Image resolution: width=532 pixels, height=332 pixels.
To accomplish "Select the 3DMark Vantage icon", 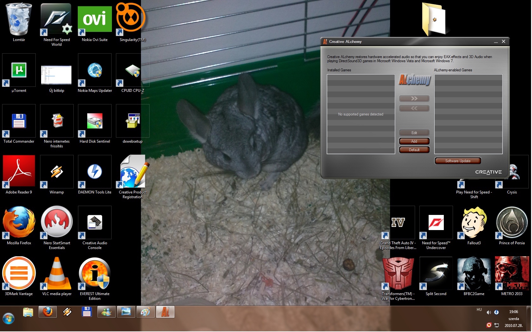I will point(19,276).
